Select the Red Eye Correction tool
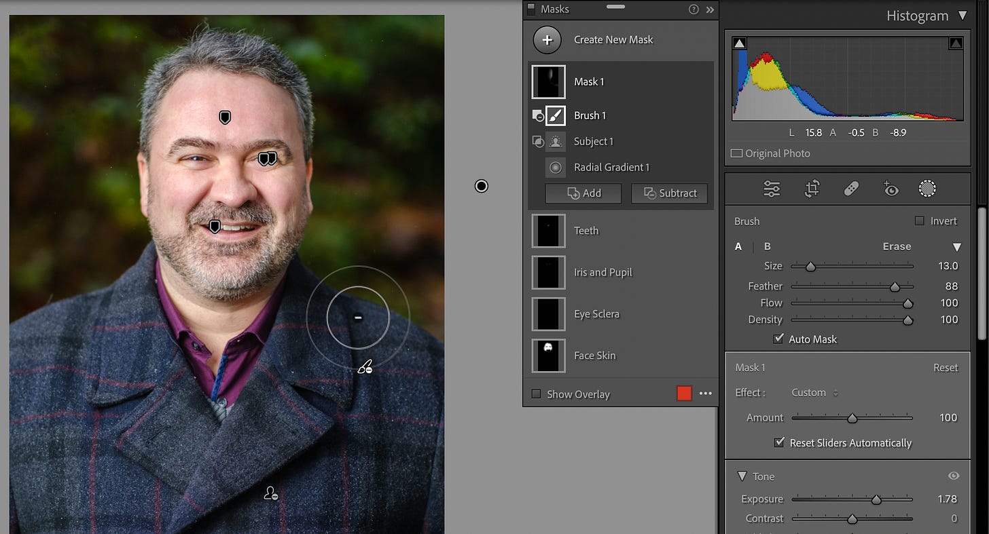Viewport: 989px width, 534px height. click(891, 189)
